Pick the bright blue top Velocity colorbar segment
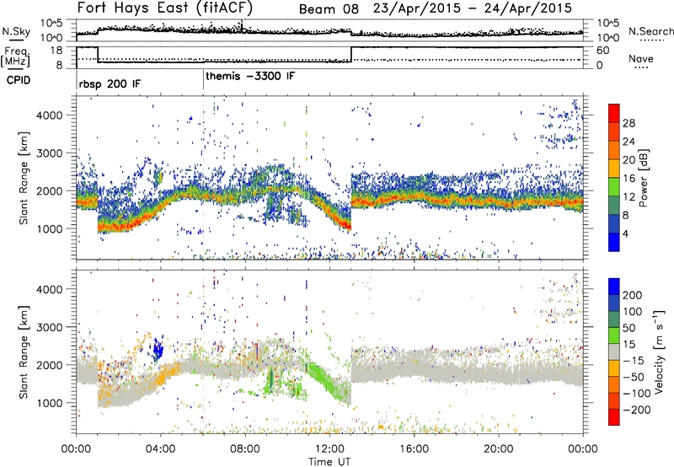The height and width of the screenshot is (467, 674). [614, 287]
